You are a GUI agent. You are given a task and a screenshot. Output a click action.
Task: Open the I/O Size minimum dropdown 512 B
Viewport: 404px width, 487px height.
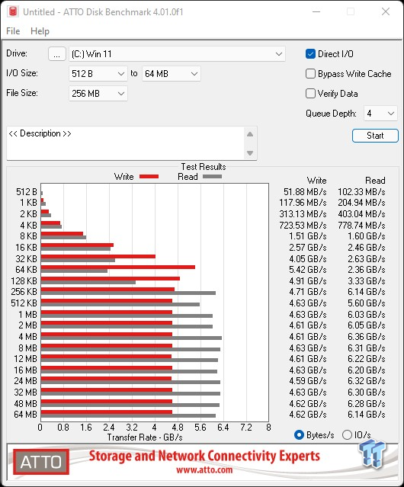tap(98, 74)
